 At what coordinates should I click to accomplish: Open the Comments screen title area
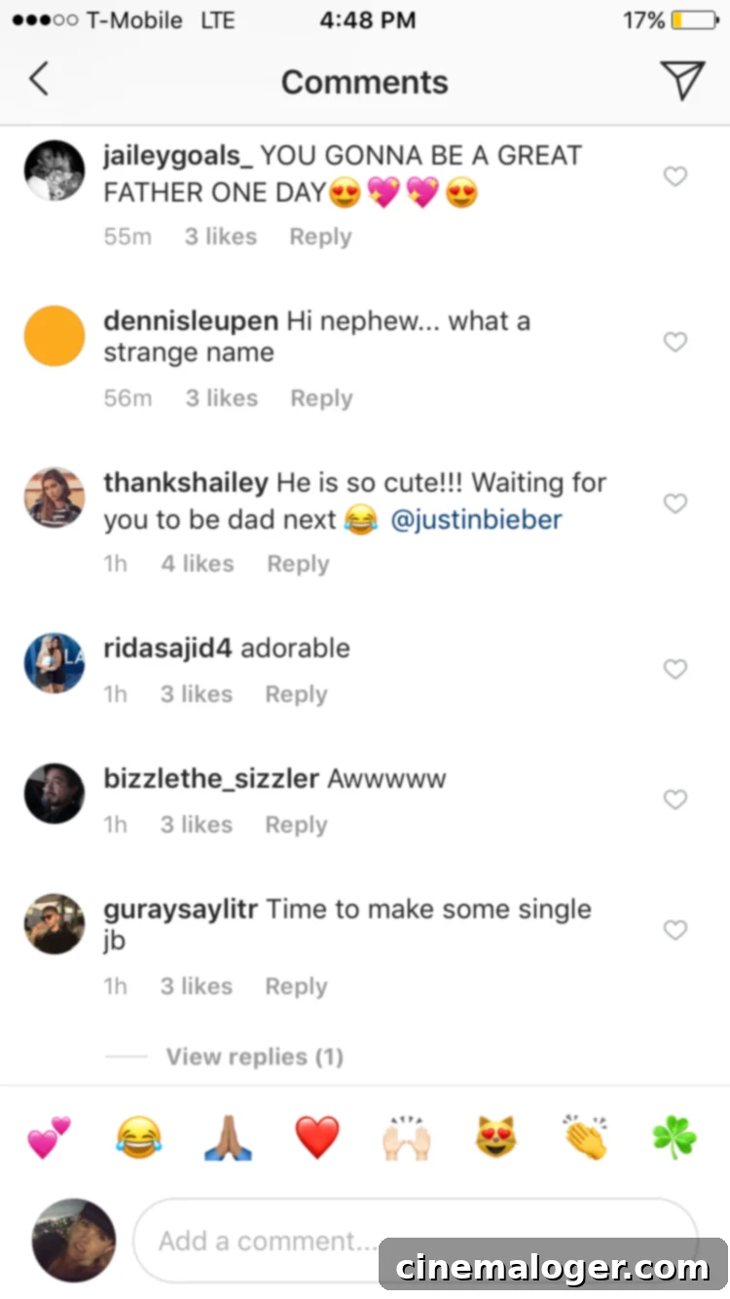coord(364,81)
